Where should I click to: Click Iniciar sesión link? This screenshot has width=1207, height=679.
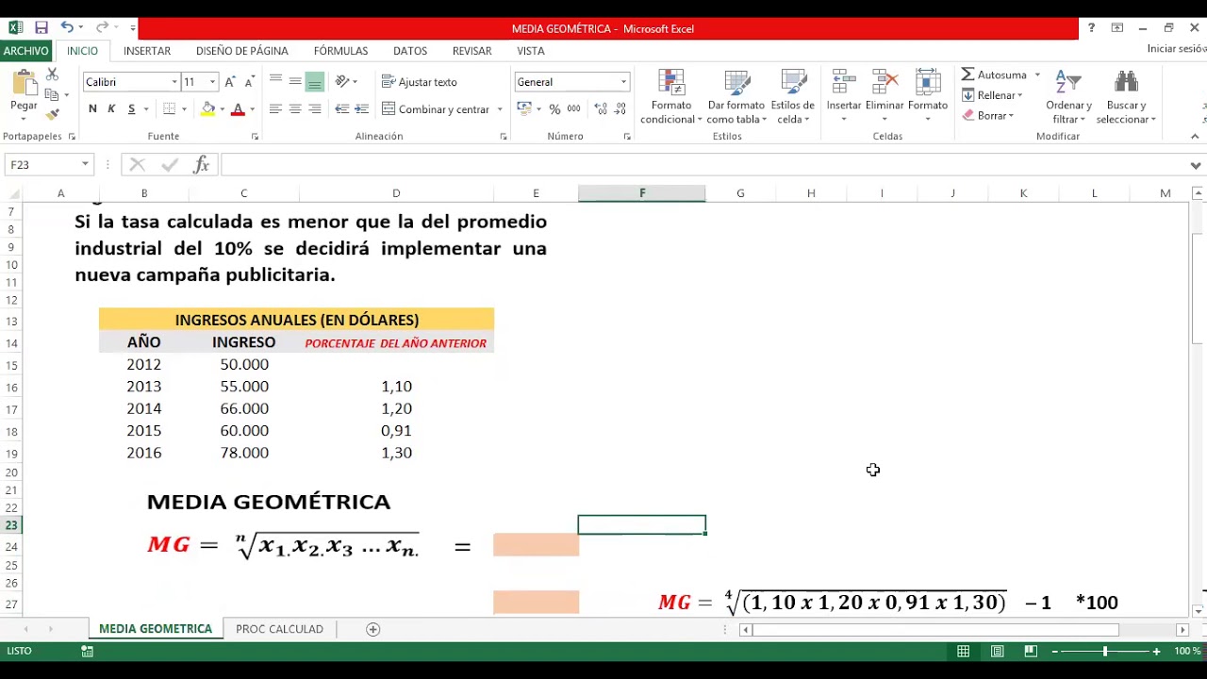(1177, 49)
